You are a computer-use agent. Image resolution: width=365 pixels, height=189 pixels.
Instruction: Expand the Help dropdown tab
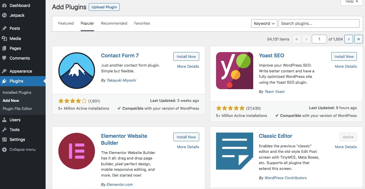click(x=352, y=2)
